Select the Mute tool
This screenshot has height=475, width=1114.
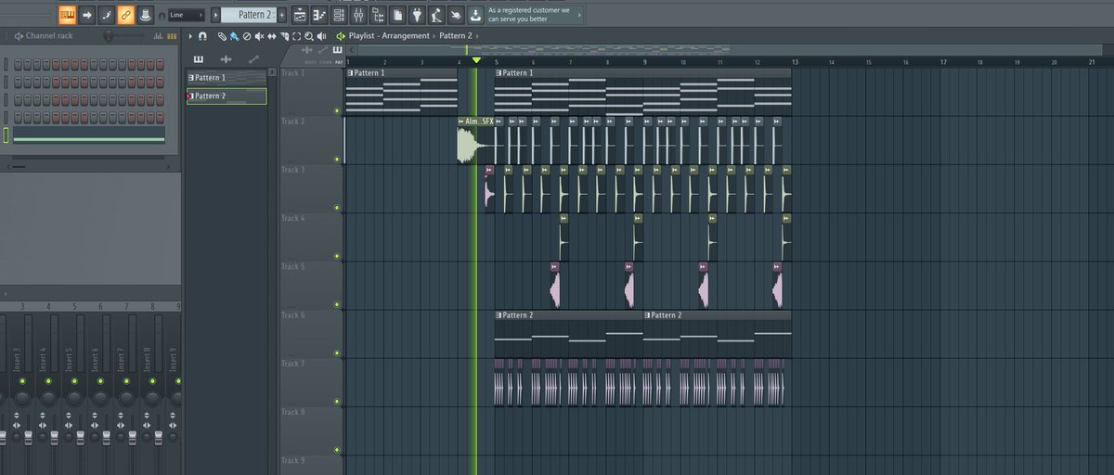coord(259,36)
